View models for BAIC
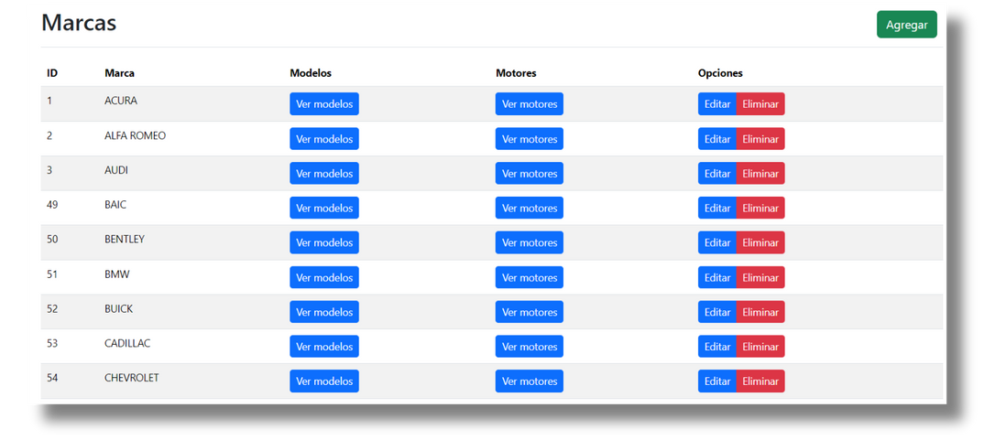The height and width of the screenshot is (440, 1006). [x=324, y=209]
